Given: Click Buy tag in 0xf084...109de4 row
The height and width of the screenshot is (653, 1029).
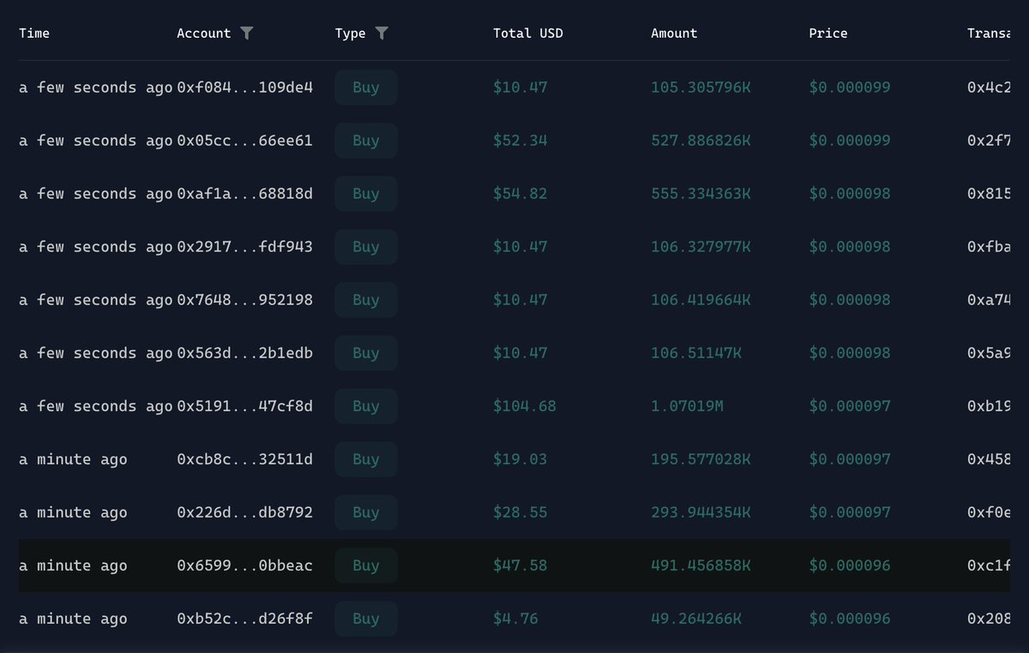Looking at the screenshot, I should pyautogui.click(x=366, y=88).
